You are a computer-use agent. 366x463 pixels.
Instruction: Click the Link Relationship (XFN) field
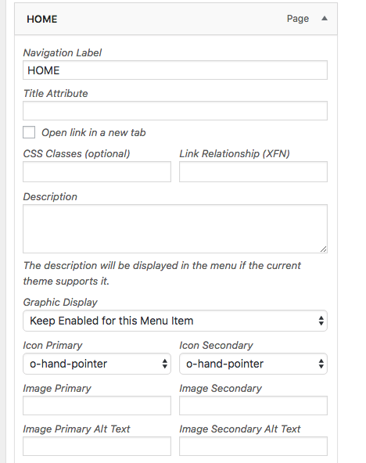(x=253, y=171)
